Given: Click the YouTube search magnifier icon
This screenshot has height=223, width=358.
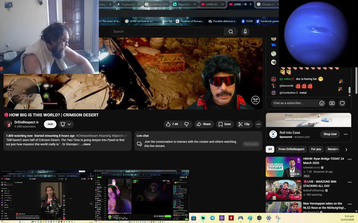Looking at the screenshot, I should [230, 32].
